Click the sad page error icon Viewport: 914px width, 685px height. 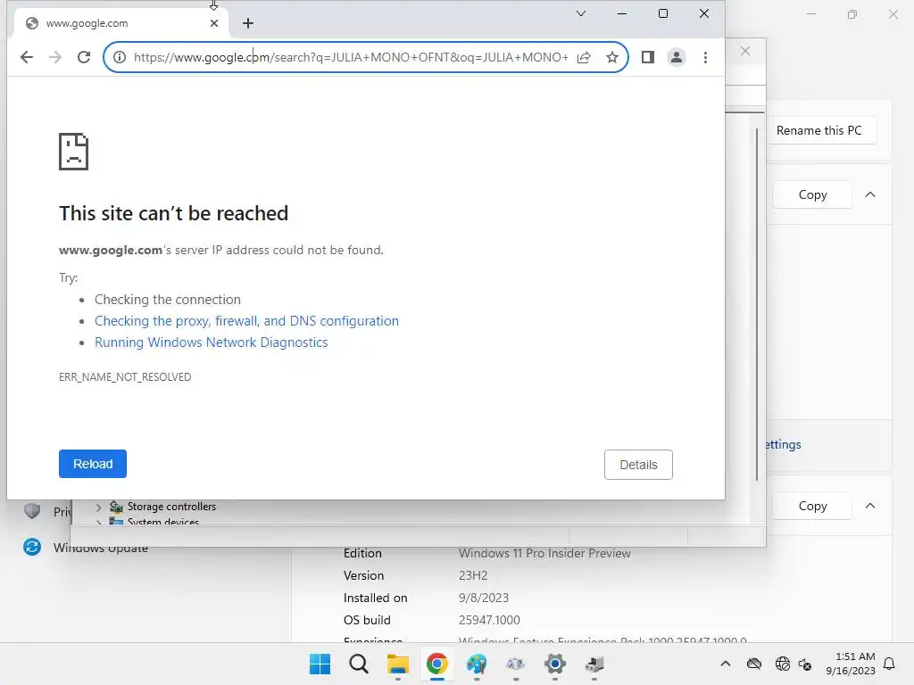point(73,152)
